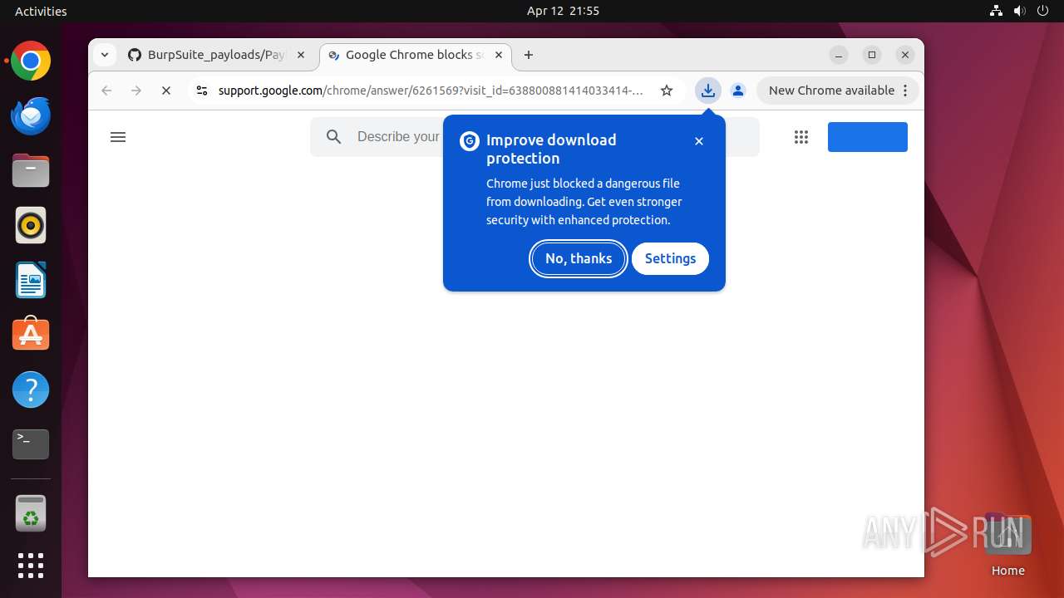Open the Google apps grid icon
Screen dimensions: 1064x598
pyautogui.click(x=801, y=137)
